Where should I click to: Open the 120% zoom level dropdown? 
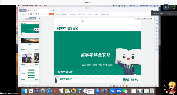(x=151, y=86)
